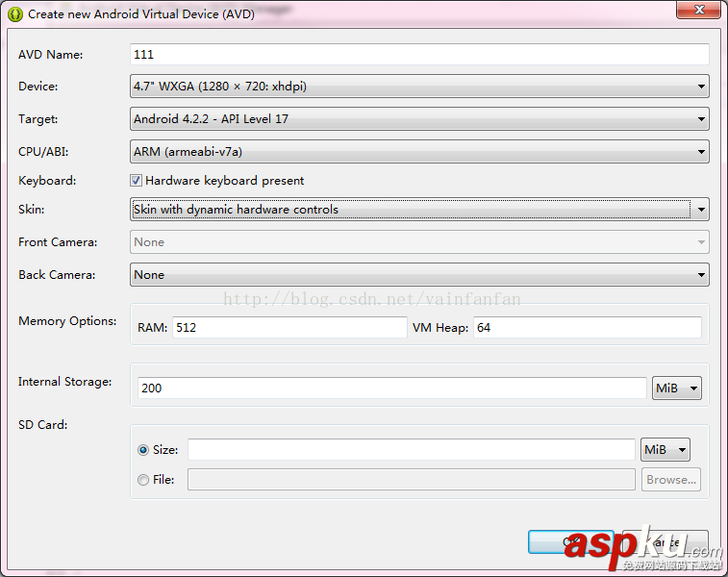Toggle Hardware keyboard present checkbox
Viewport: 728px width, 577px height.
pyautogui.click(x=136, y=181)
